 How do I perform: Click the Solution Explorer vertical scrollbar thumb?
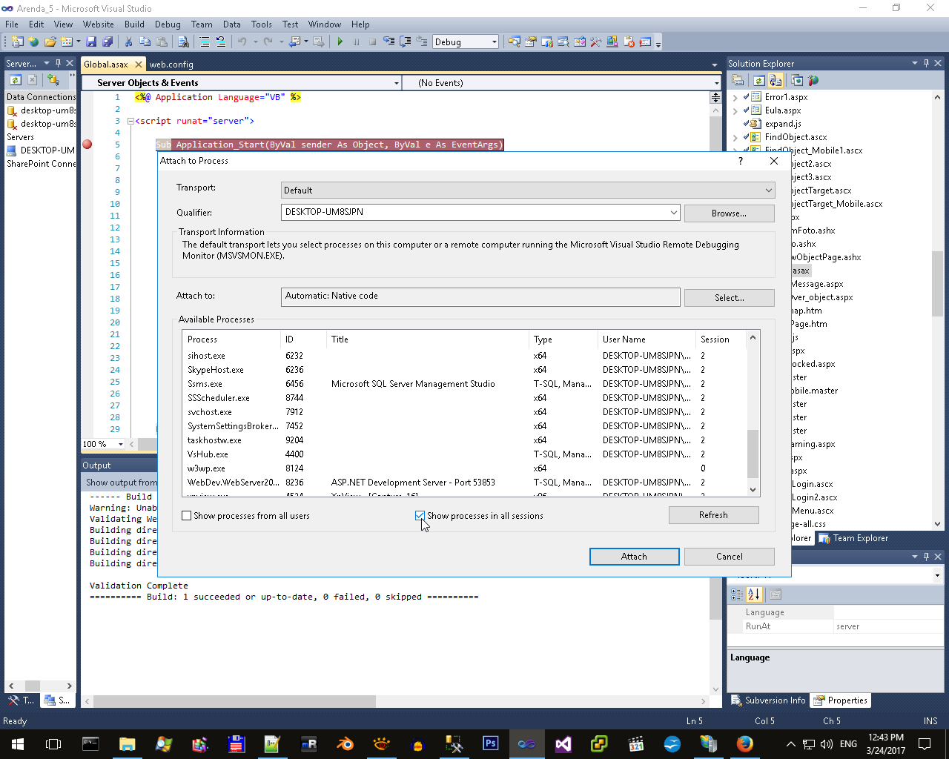(x=938, y=284)
